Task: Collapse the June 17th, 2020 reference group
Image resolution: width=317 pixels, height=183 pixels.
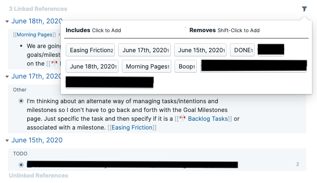Action: point(7,76)
